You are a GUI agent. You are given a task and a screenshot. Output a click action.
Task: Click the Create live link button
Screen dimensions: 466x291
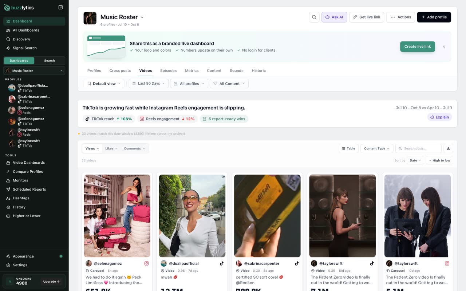point(418,47)
